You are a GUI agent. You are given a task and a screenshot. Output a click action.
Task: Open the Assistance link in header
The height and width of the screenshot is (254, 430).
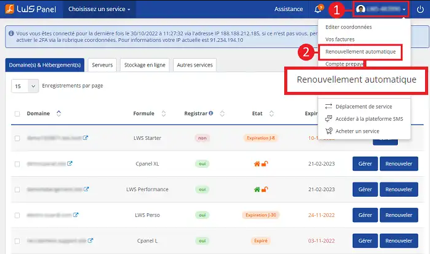(289, 9)
